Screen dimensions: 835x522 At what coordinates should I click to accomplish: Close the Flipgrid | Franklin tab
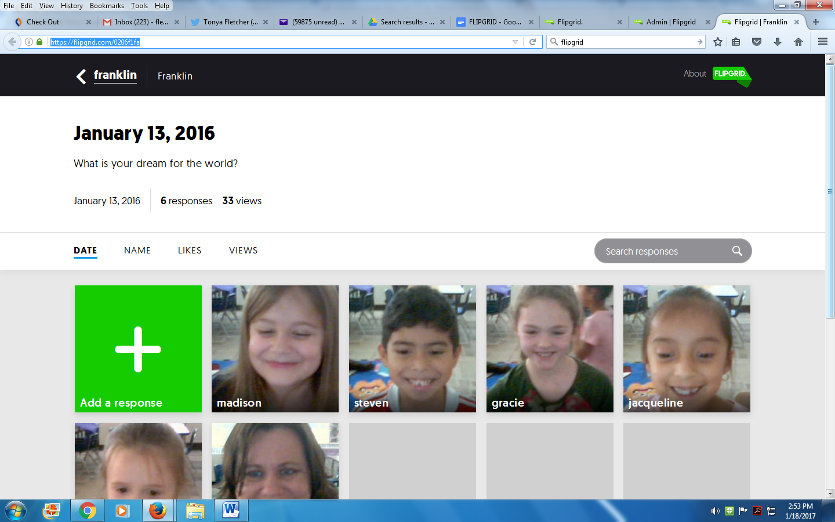pos(797,22)
